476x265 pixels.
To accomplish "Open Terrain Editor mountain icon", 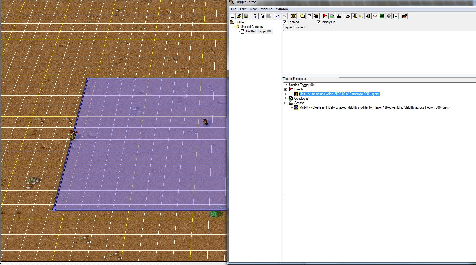I will coord(348,16).
